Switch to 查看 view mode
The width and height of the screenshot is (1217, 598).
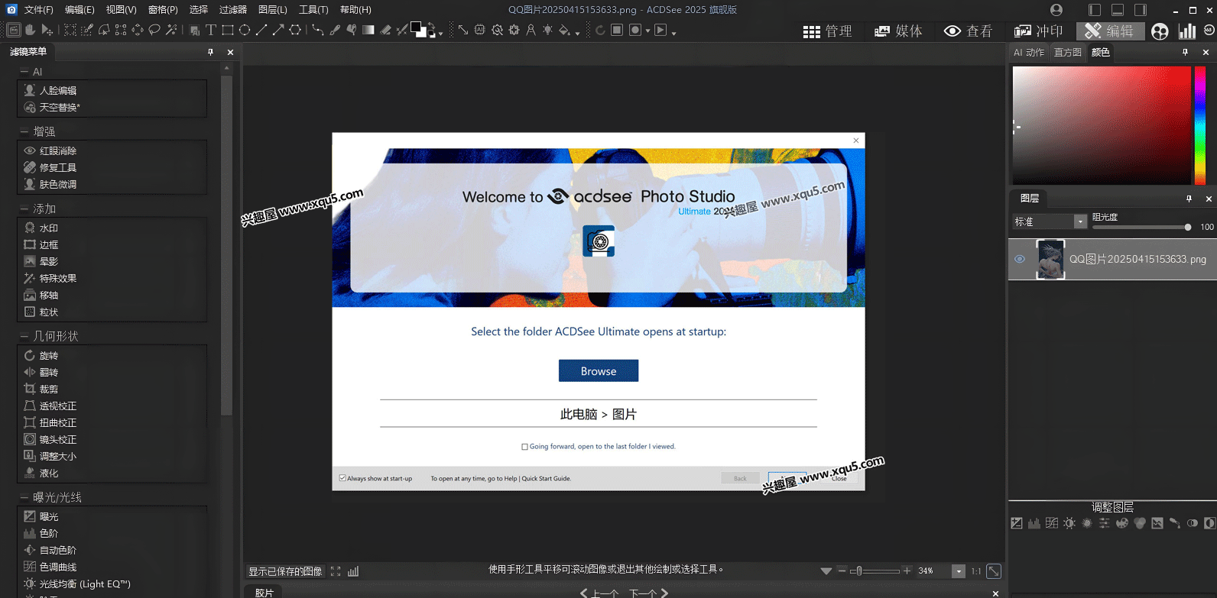968,31
